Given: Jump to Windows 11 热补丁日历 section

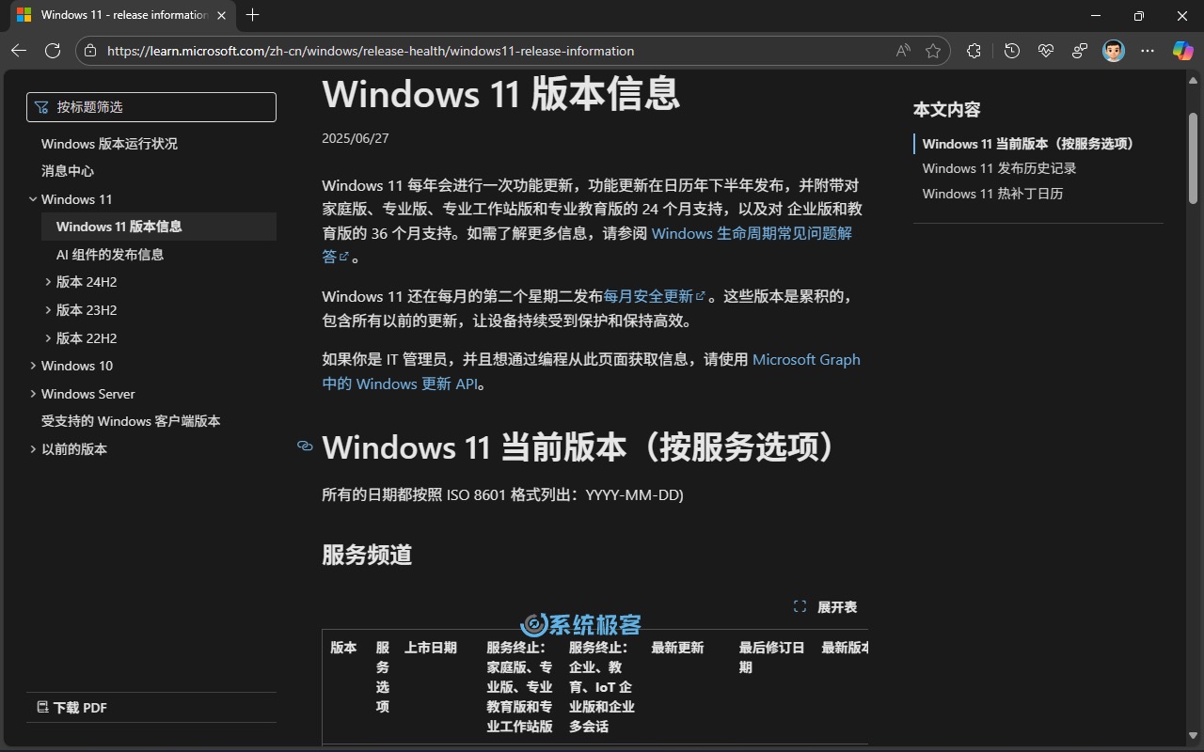Looking at the screenshot, I should 992,194.
